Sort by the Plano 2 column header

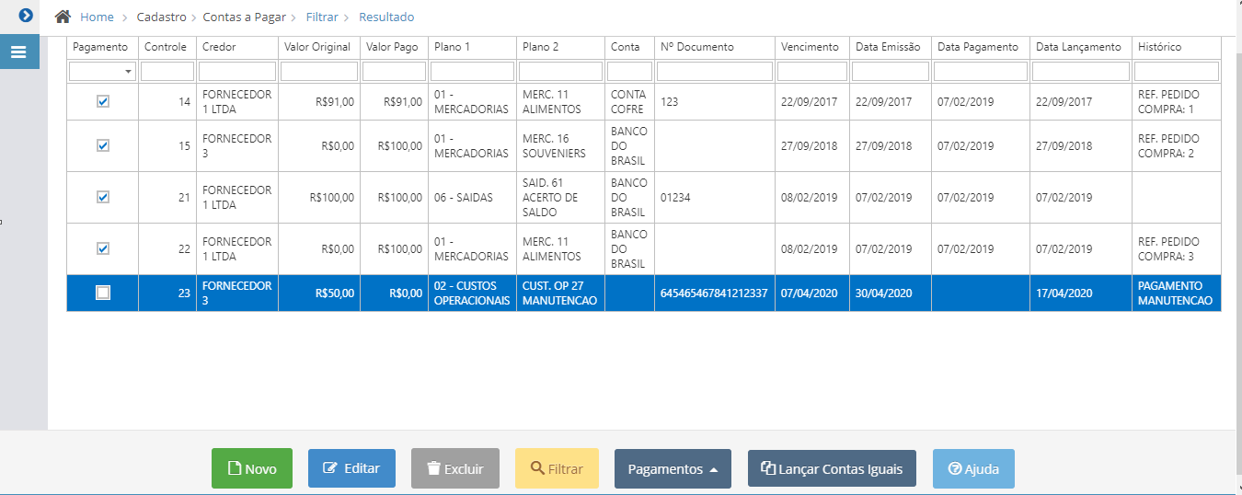click(x=560, y=47)
